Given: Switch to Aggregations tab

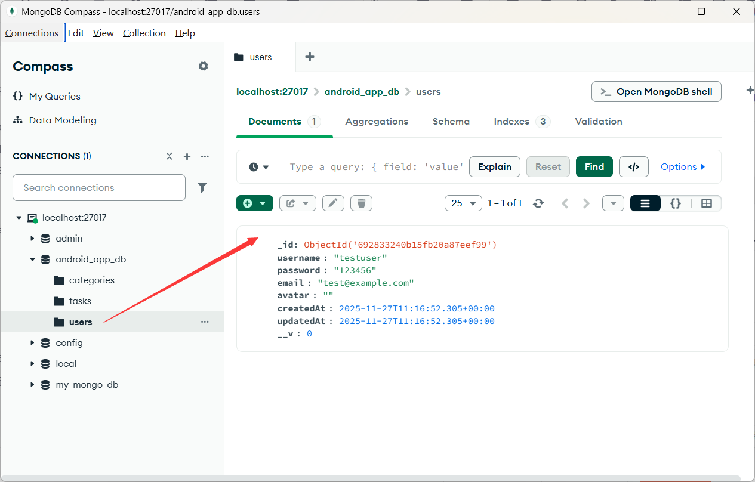Looking at the screenshot, I should coord(377,122).
